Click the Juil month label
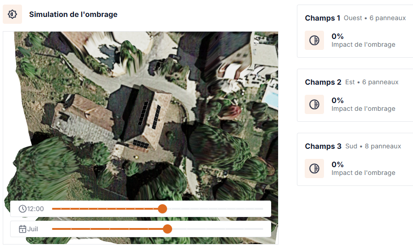 [x=33, y=229]
